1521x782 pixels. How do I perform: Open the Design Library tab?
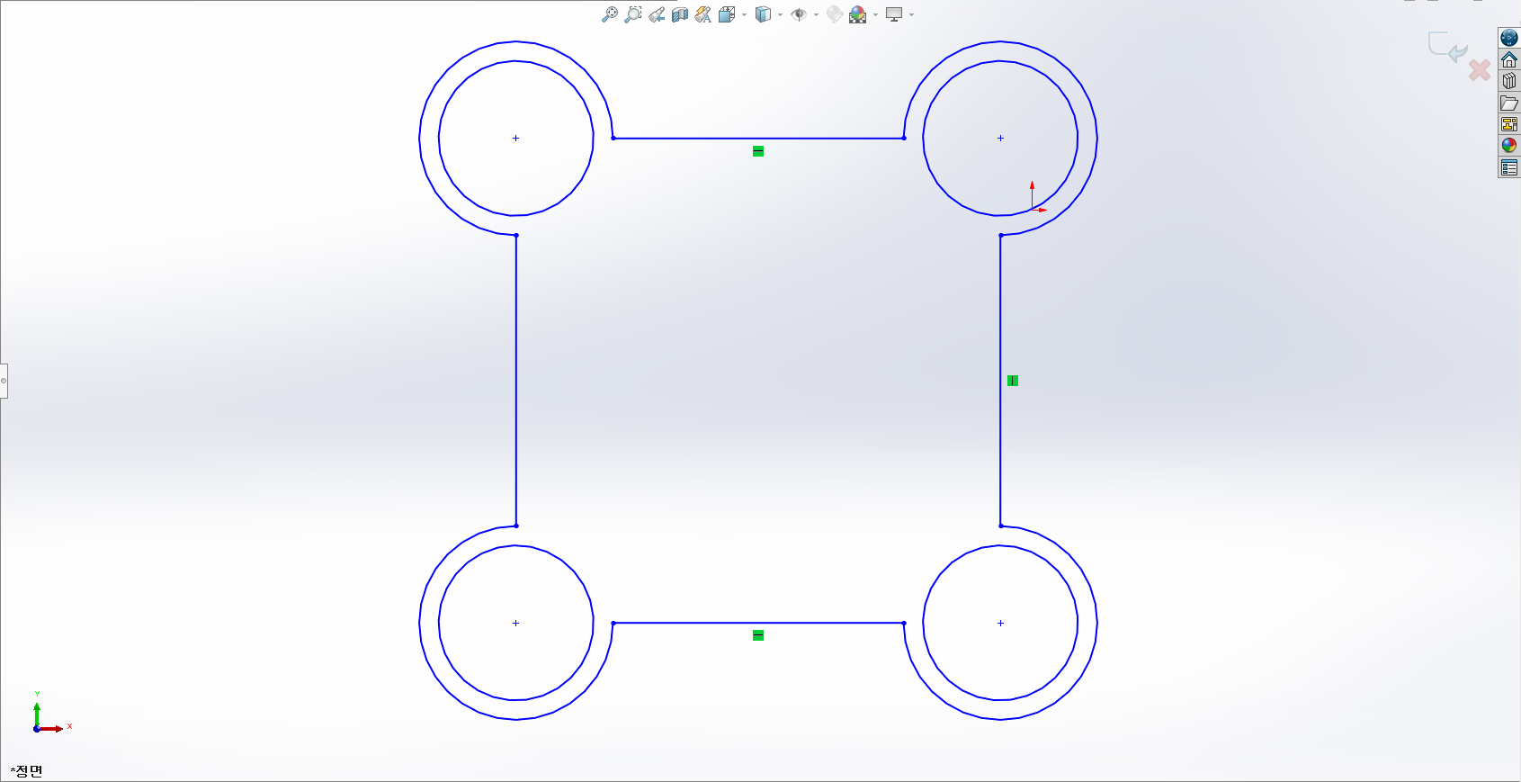1509,81
